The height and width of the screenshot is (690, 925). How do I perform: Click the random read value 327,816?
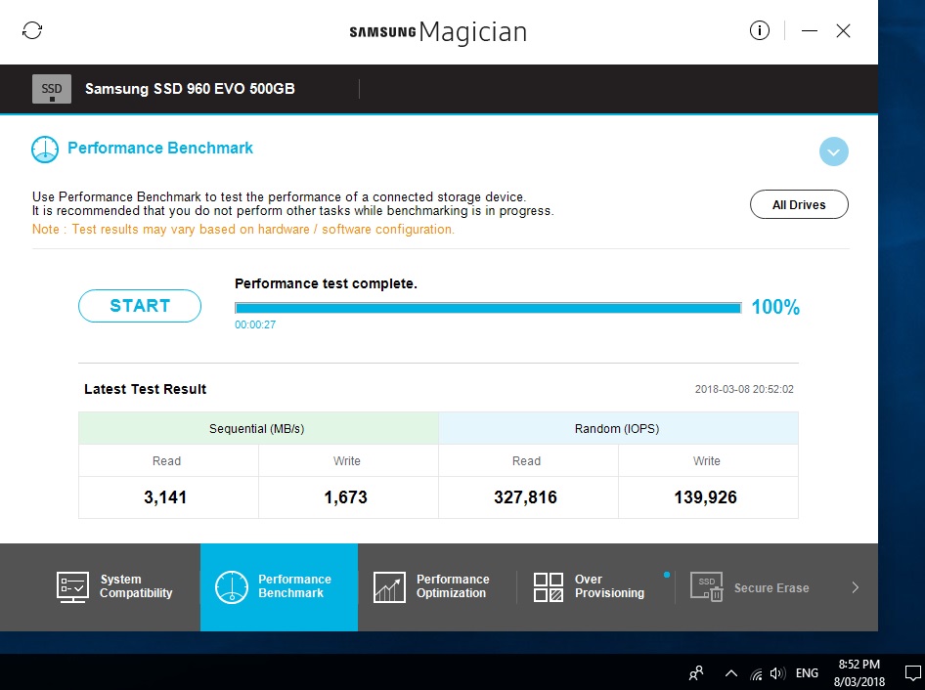[x=526, y=497]
